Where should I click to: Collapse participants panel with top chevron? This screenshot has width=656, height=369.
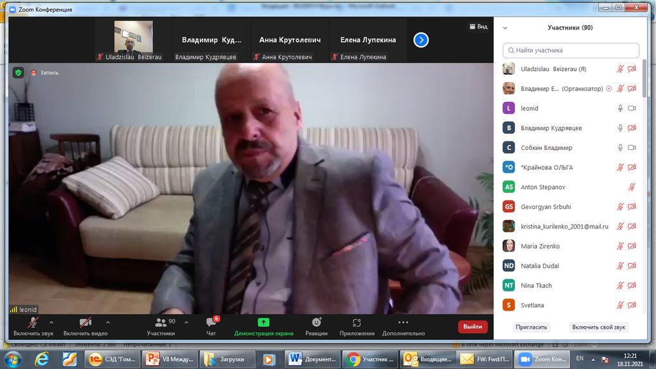click(x=505, y=28)
